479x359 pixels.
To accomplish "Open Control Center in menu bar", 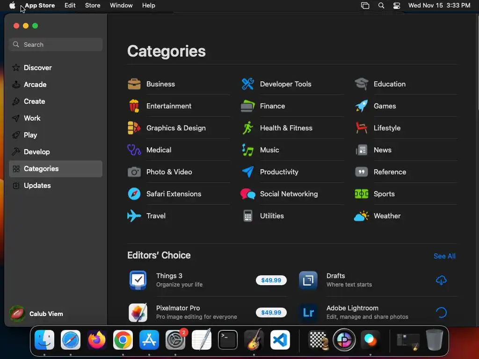I will coord(397,6).
